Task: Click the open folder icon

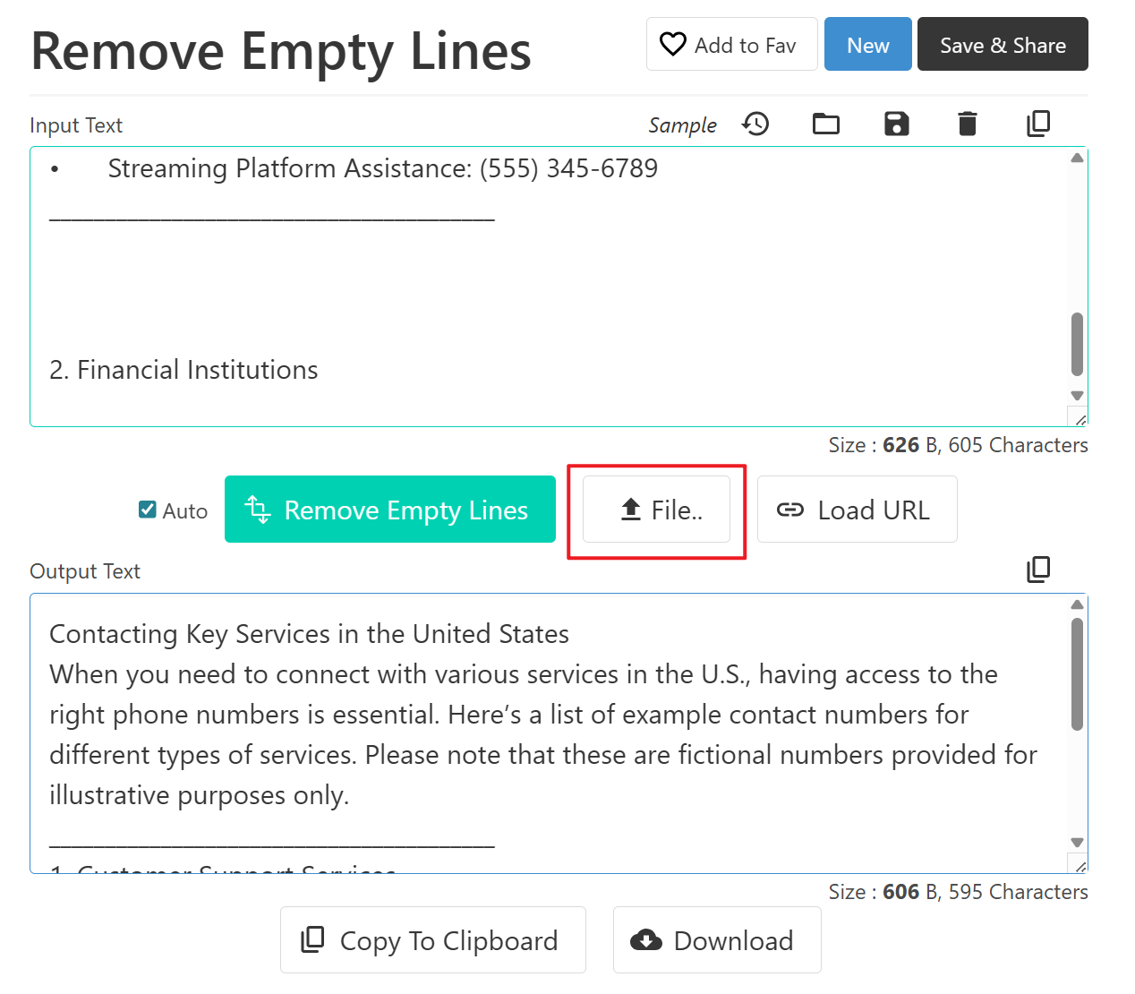Action: (825, 124)
